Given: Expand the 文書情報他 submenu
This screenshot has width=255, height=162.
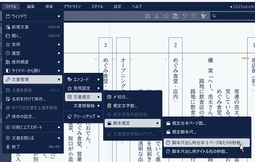Looking at the screenshot, I should click(83, 106).
